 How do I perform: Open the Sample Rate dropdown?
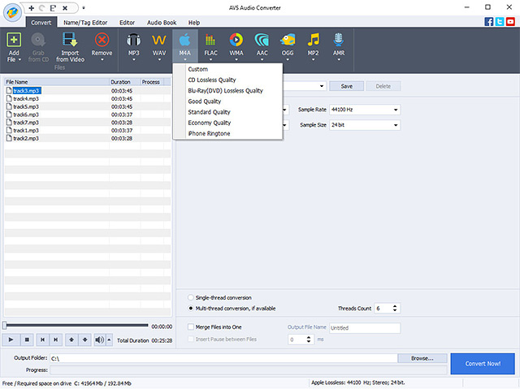(x=364, y=109)
